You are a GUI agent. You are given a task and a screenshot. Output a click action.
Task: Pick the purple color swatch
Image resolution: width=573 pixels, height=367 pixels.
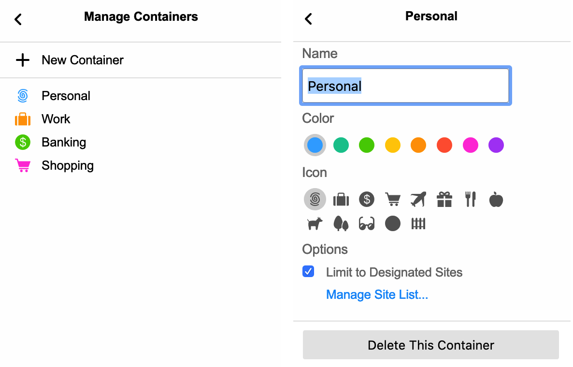pyautogui.click(x=496, y=145)
